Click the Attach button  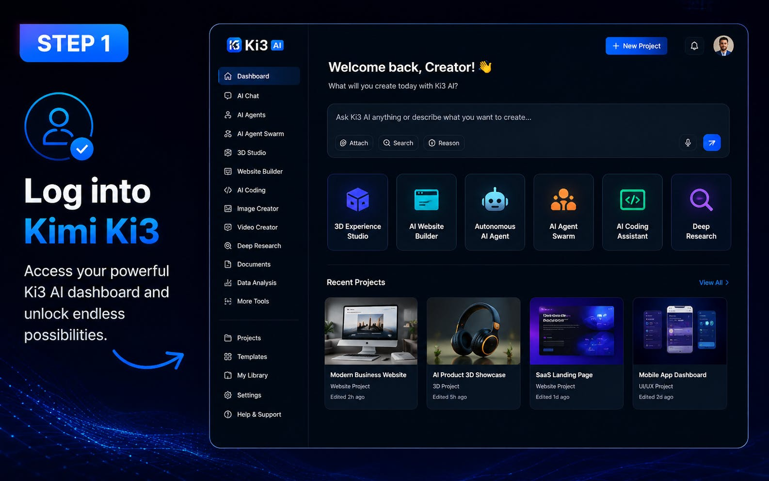354,143
